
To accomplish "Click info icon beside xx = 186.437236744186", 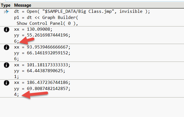I will tap(6, 83).
